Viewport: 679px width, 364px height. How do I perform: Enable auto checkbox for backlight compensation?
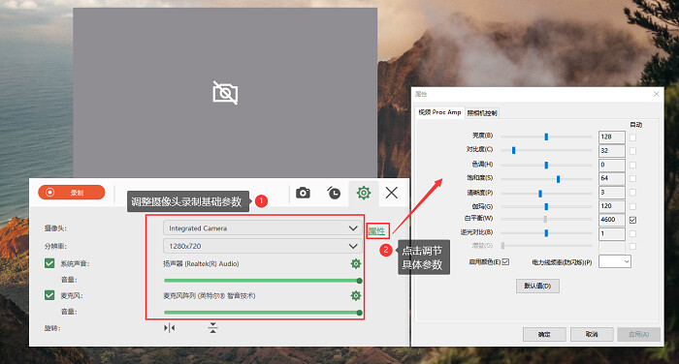point(632,234)
